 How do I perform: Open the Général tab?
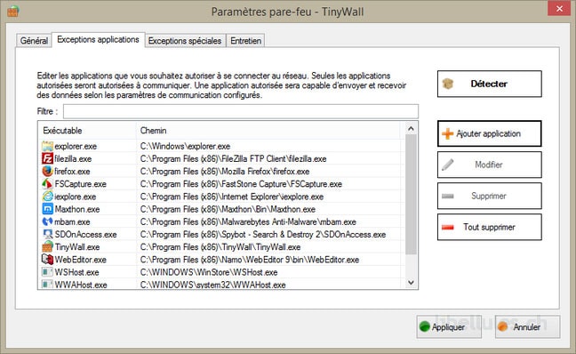[x=34, y=40]
